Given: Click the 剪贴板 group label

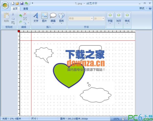Looking at the screenshot, I should [9, 27].
